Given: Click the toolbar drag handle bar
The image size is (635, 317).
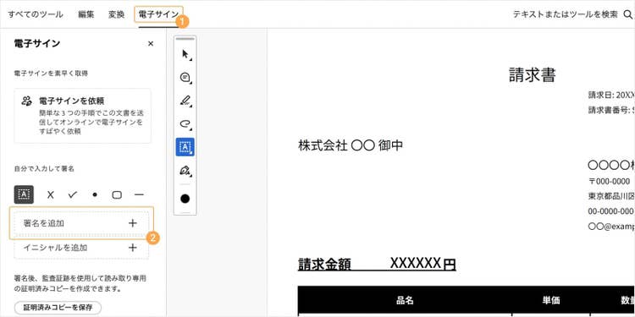Looking at the screenshot, I should [x=185, y=39].
